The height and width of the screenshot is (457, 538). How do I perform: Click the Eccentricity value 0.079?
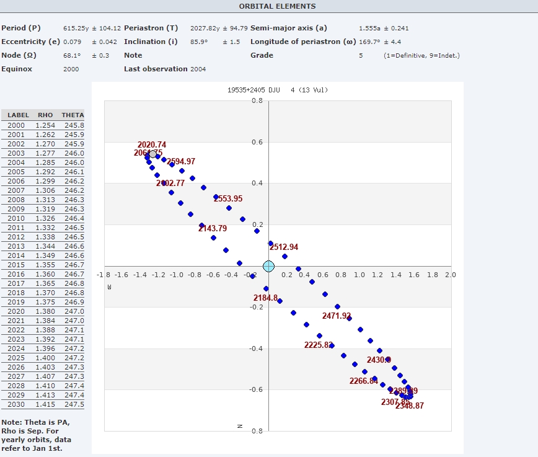tap(72, 42)
